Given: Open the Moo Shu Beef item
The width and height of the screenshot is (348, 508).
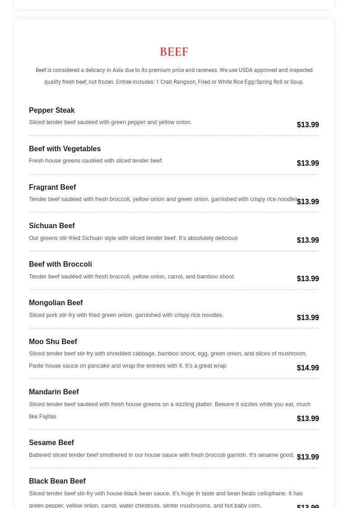Looking at the screenshot, I should [53, 341].
